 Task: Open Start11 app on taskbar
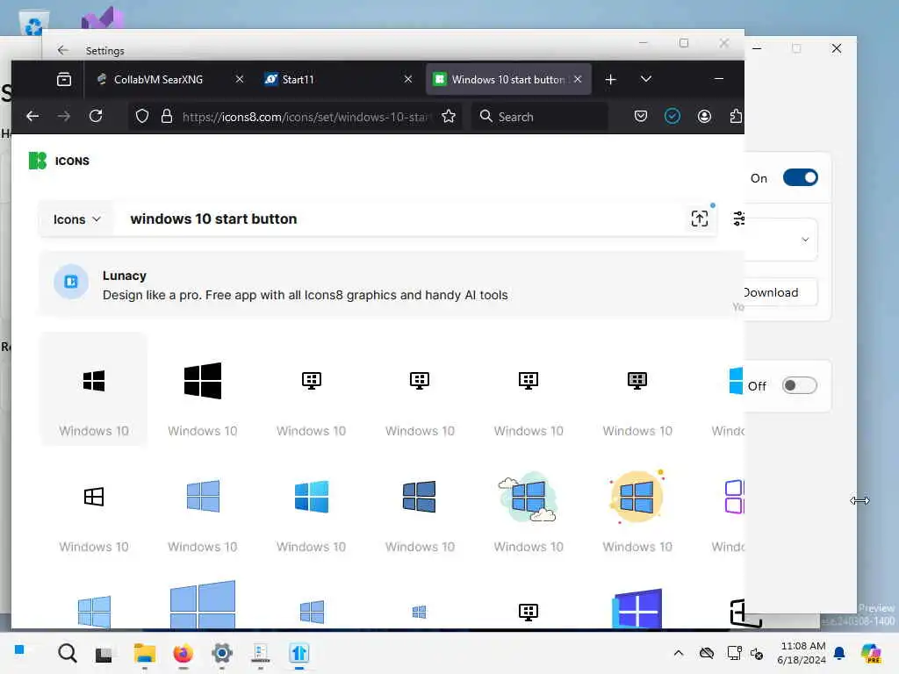click(298, 653)
